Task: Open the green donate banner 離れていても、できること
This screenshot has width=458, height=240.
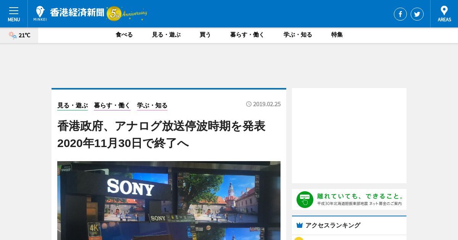Action: tap(349, 199)
